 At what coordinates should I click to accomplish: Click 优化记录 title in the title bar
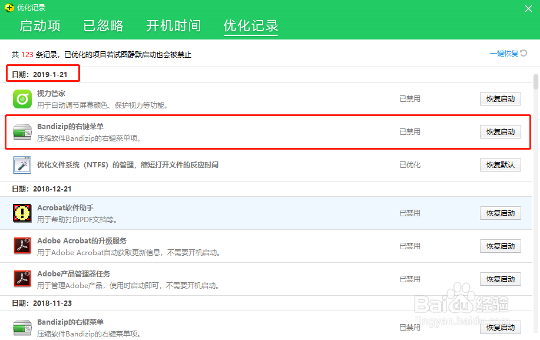31,8
